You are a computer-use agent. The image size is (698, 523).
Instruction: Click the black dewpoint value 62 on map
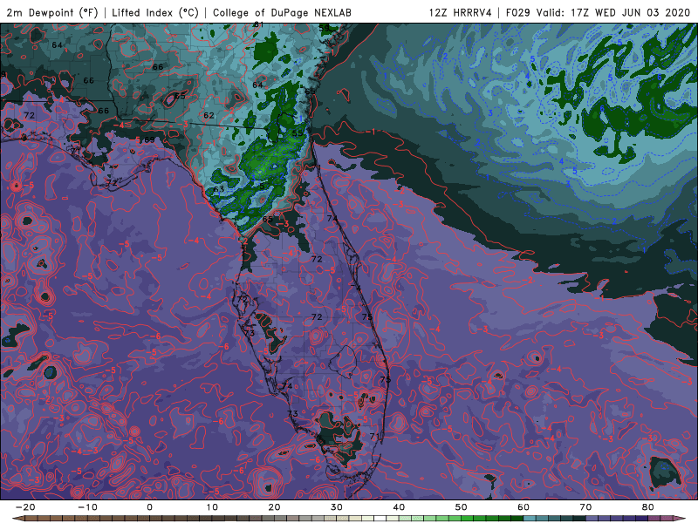[209, 115]
